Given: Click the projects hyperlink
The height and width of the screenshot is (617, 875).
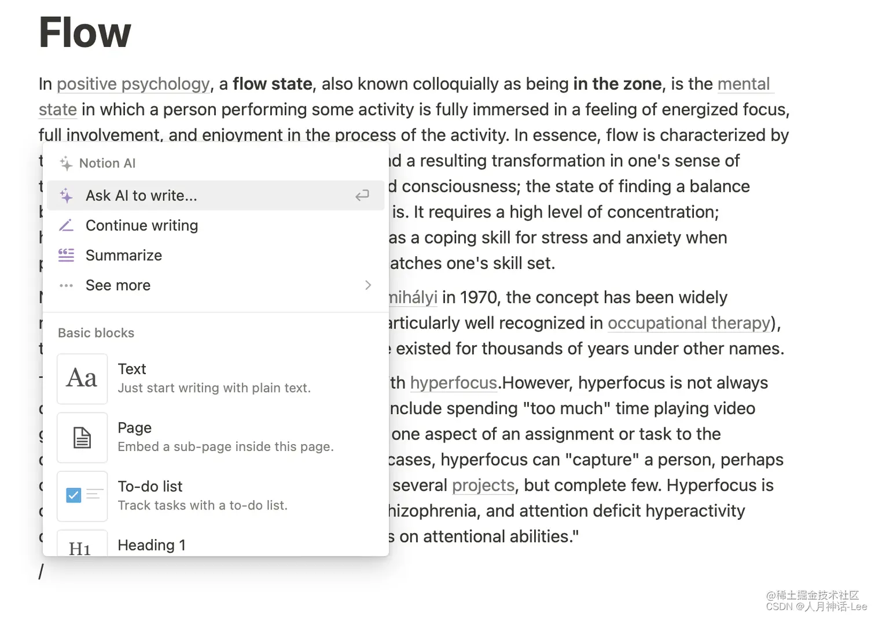Looking at the screenshot, I should [x=483, y=486].
